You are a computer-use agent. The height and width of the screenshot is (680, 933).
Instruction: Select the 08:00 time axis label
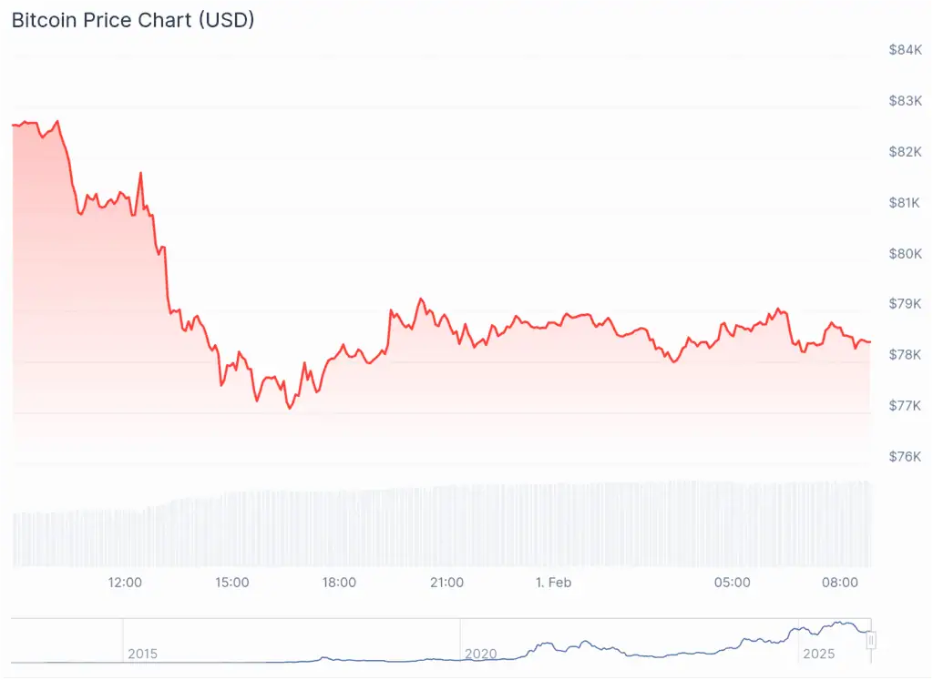839,583
